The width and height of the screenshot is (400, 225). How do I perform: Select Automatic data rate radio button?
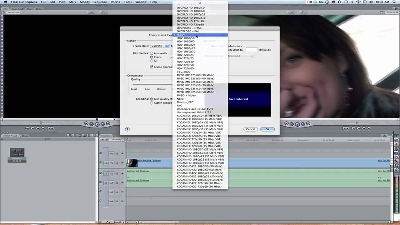pos(227,46)
